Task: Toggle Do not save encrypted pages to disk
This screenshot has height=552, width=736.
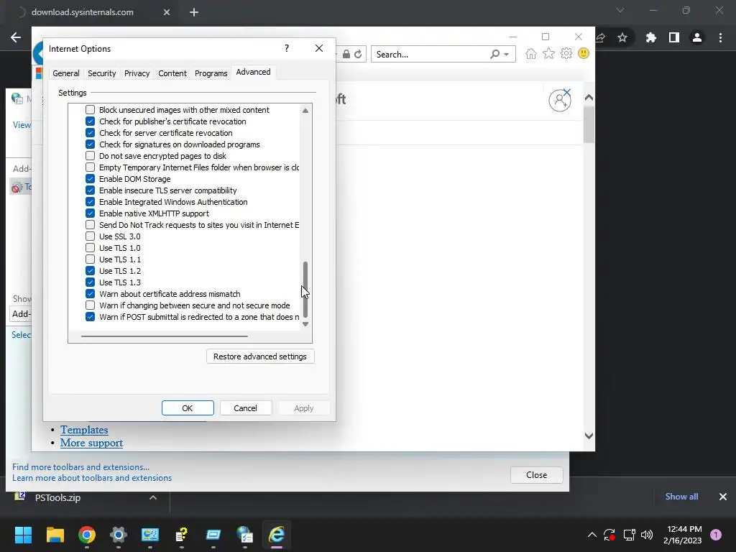Action: [90, 156]
